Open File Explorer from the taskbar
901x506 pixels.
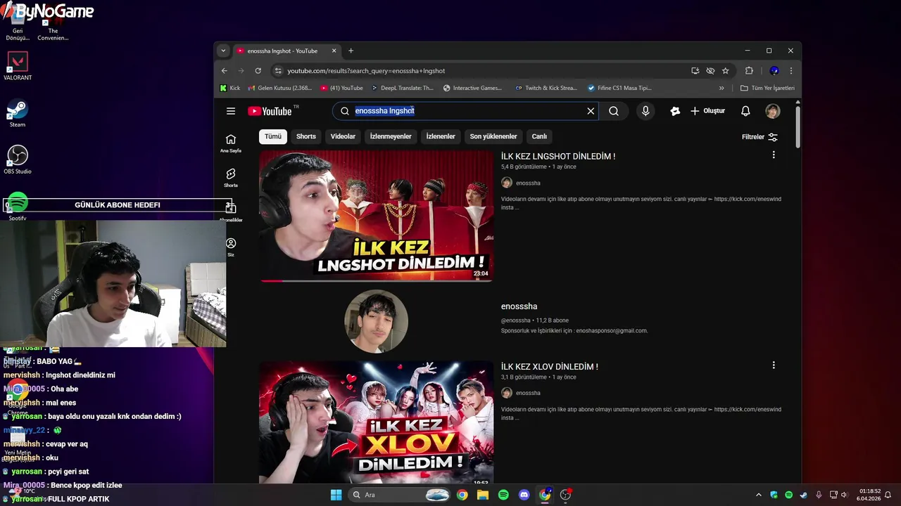[483, 495]
